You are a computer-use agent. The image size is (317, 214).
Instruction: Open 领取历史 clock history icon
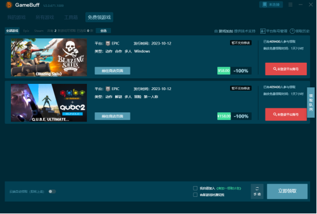coord(292,31)
